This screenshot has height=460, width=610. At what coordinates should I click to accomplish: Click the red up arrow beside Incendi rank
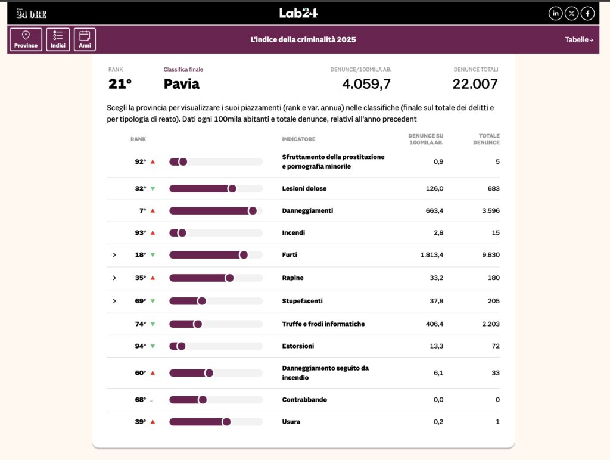[x=152, y=233]
